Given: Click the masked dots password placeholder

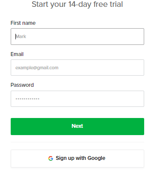Looking at the screenshot, I should pos(27,99).
